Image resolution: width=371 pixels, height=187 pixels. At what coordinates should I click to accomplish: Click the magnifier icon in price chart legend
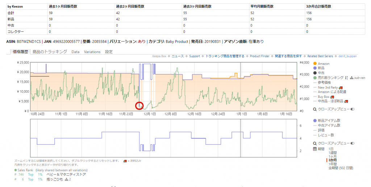tap(314, 109)
